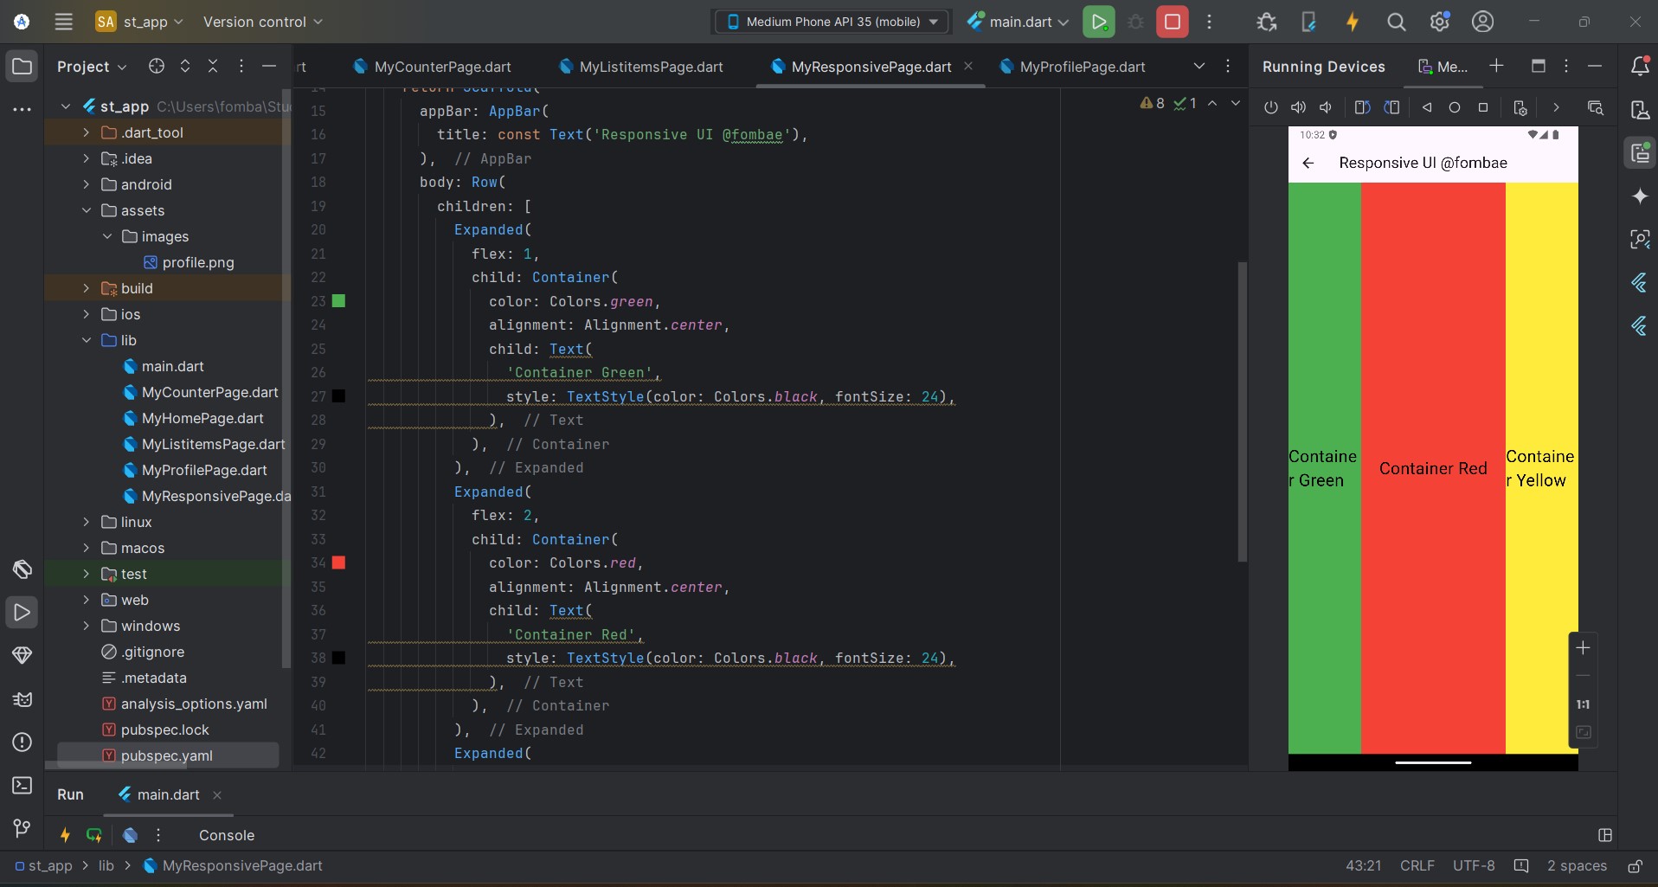Viewport: 1658px width, 887px height.
Task: Open the Search Everywhere magnifier
Action: [1396, 22]
